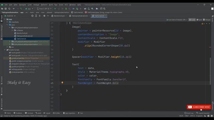Expand the ui.theme package
214x120 pixels.
pos(12,30)
